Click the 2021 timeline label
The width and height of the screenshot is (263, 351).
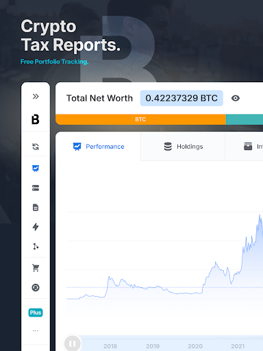pyautogui.click(x=238, y=346)
